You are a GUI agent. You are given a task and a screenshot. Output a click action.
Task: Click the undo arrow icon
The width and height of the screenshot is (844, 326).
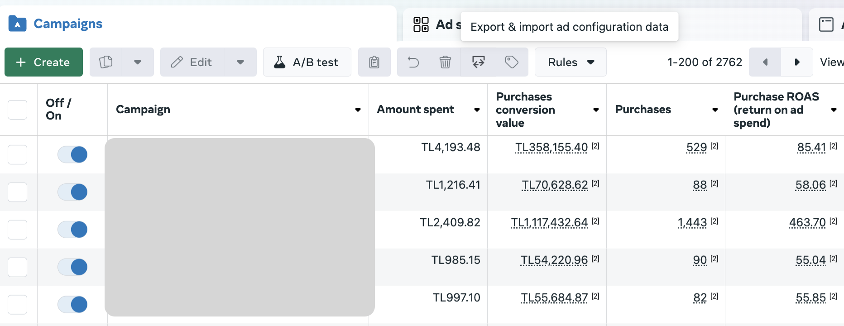pos(413,62)
